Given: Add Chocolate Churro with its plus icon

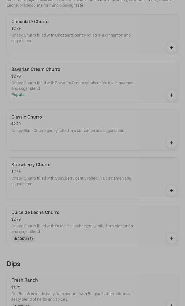Looking at the screenshot, I should 171,47.
